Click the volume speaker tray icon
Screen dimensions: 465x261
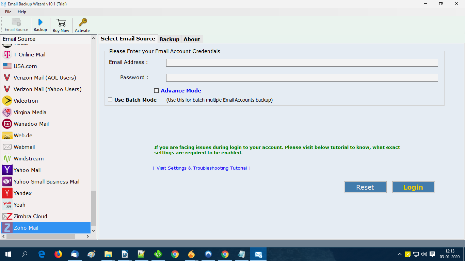[424, 254]
